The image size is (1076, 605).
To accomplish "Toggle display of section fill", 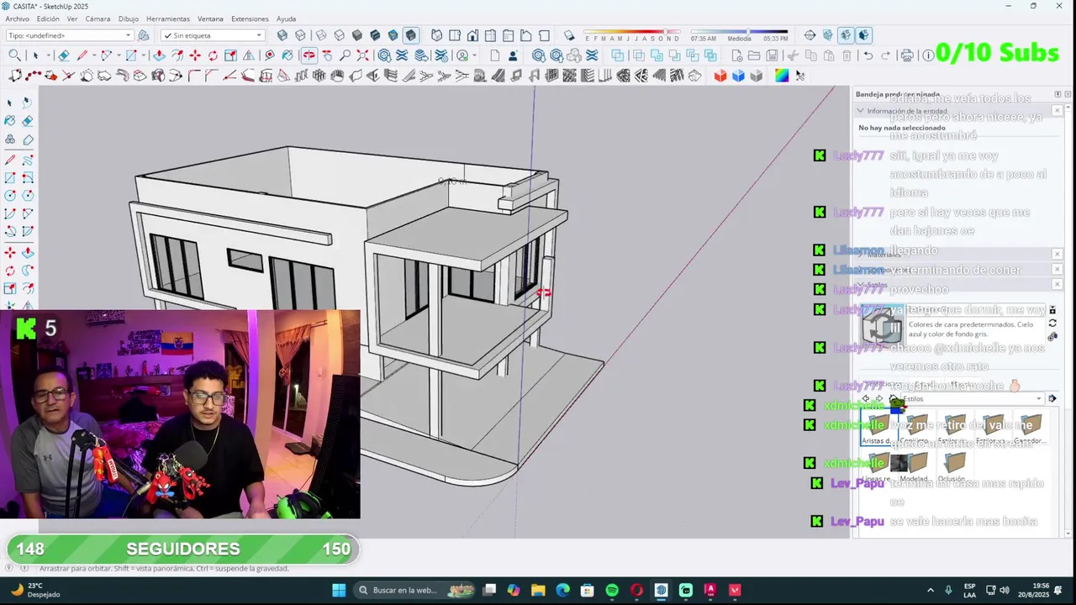I will [864, 35].
